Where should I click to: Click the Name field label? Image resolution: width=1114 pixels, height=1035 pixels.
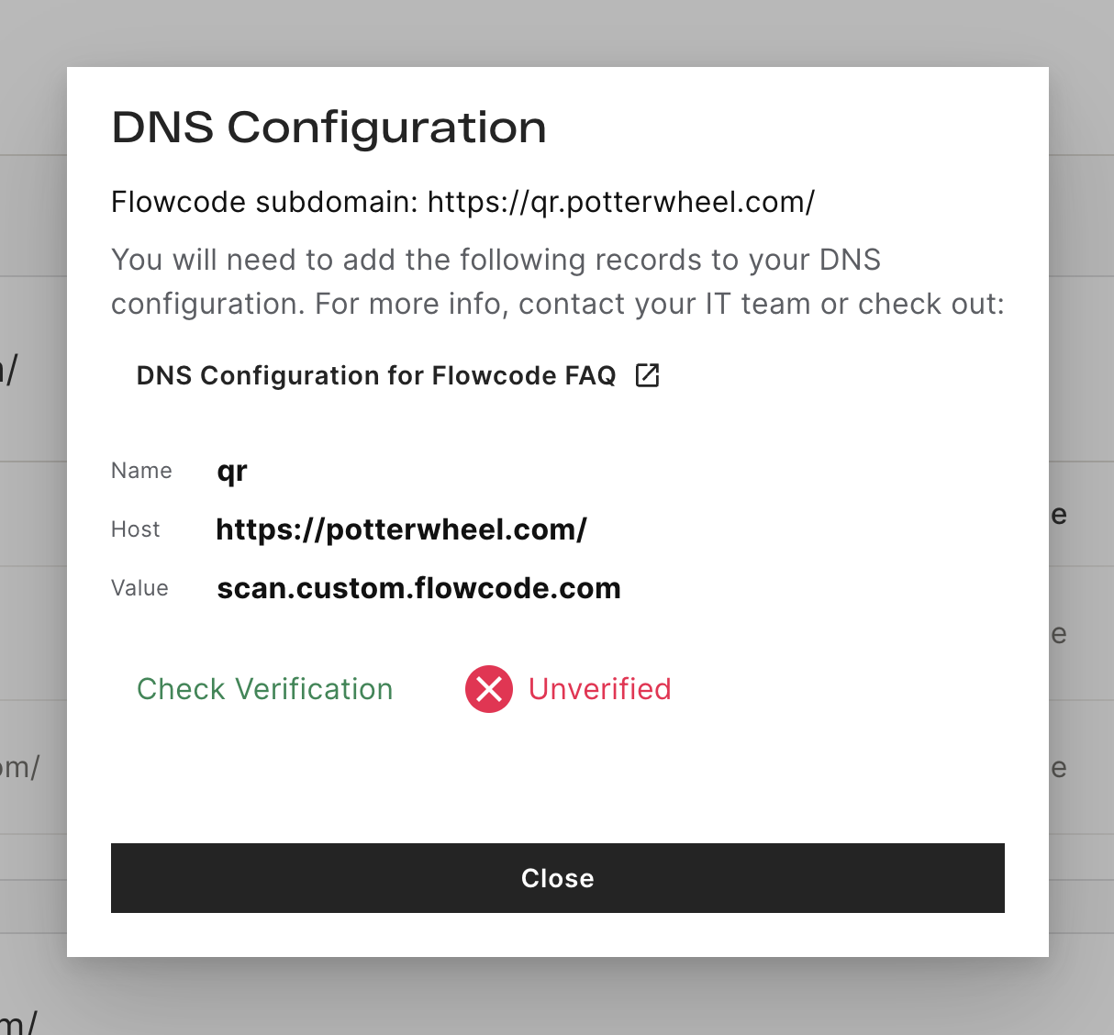[x=141, y=471]
